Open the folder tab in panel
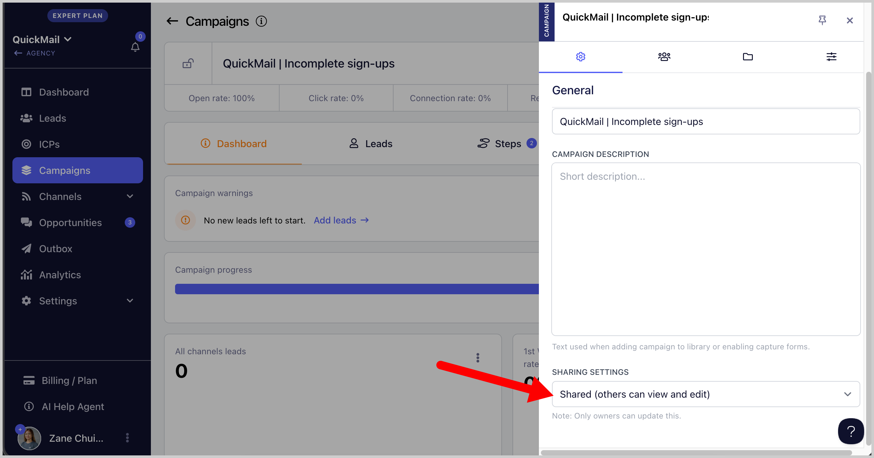 coord(748,56)
